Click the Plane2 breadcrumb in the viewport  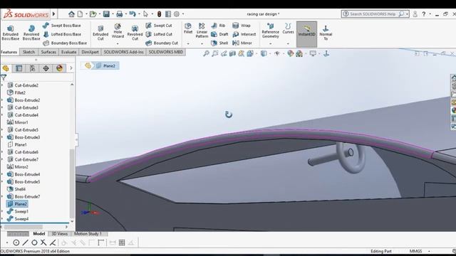pos(106,66)
